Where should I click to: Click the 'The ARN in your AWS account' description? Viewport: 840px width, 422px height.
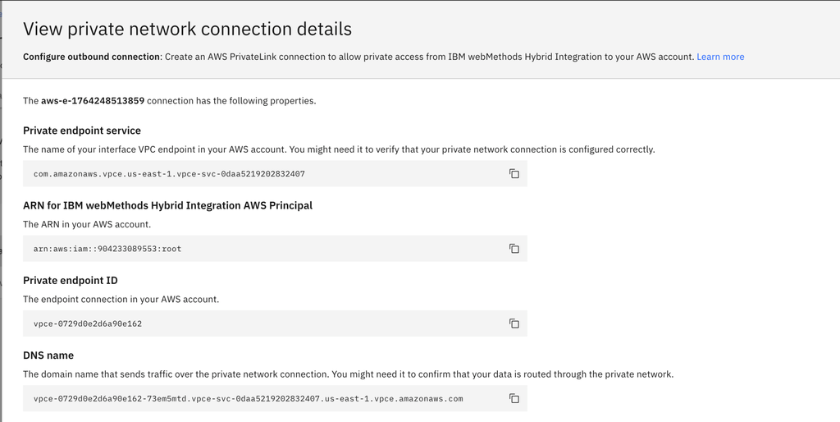(87, 224)
